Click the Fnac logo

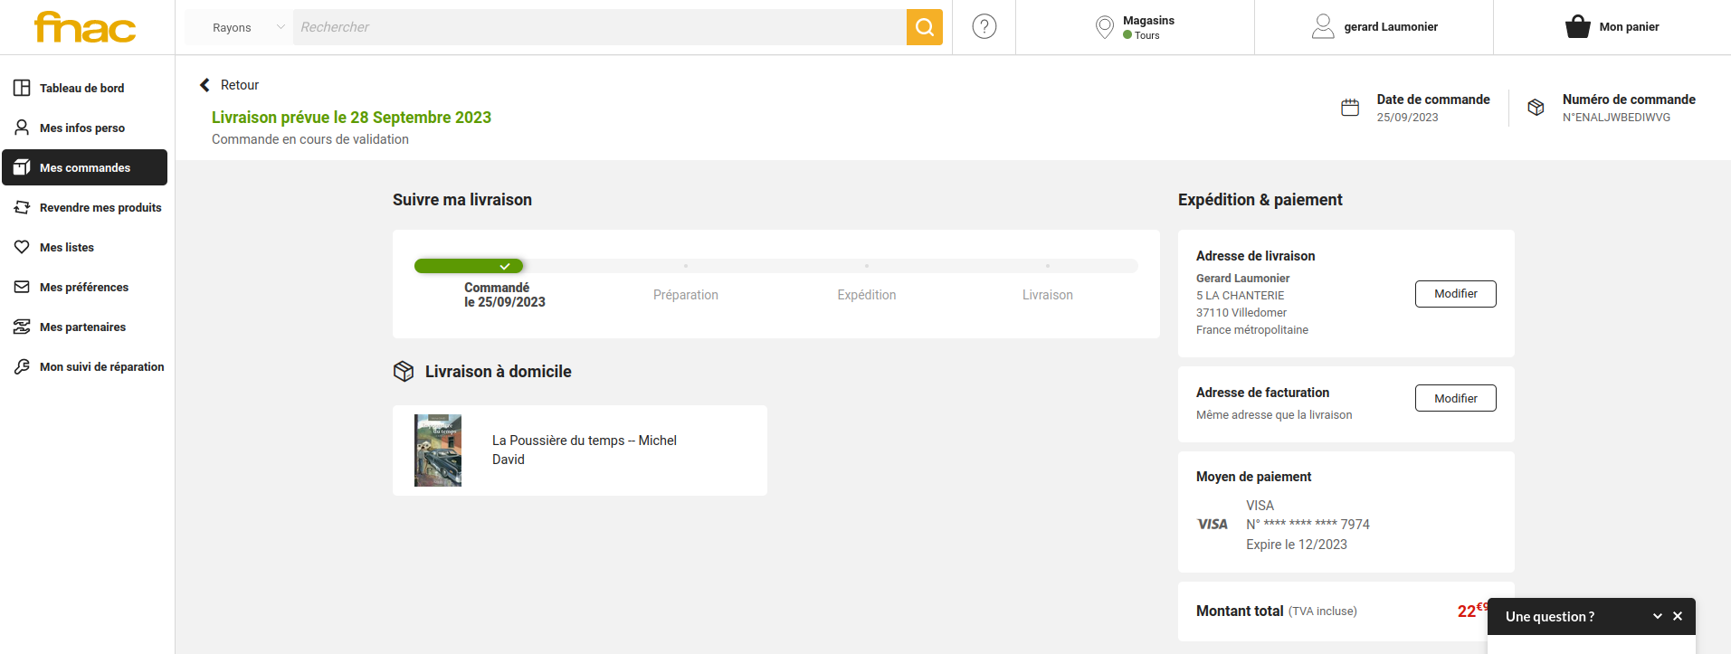pos(85,27)
